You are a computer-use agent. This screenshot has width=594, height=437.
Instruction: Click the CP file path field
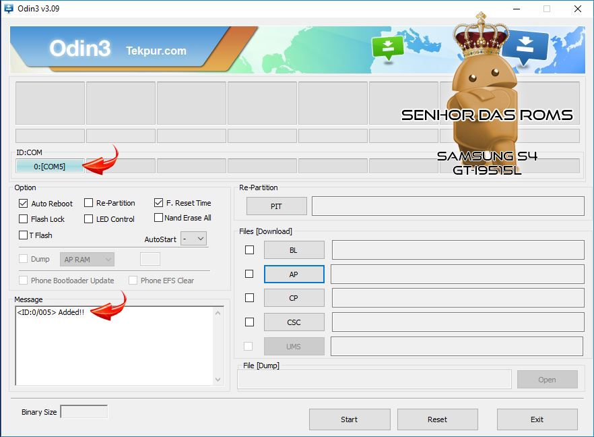457,298
